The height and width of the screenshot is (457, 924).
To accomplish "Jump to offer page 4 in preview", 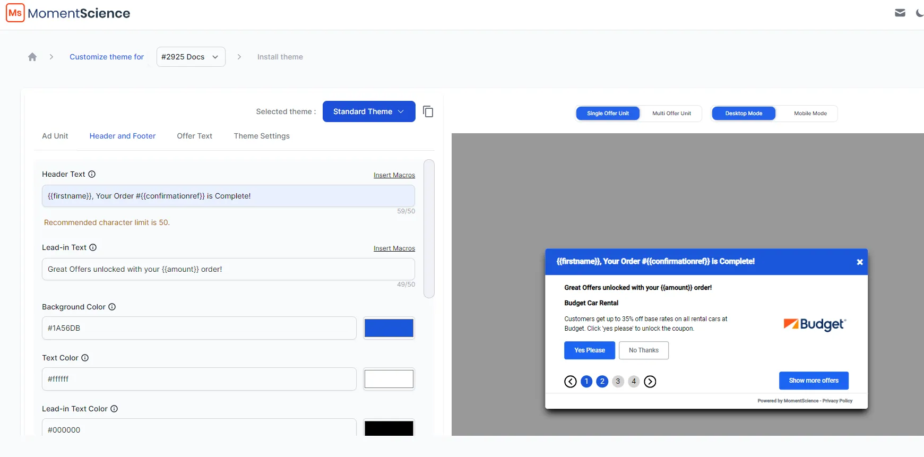I will pyautogui.click(x=634, y=382).
